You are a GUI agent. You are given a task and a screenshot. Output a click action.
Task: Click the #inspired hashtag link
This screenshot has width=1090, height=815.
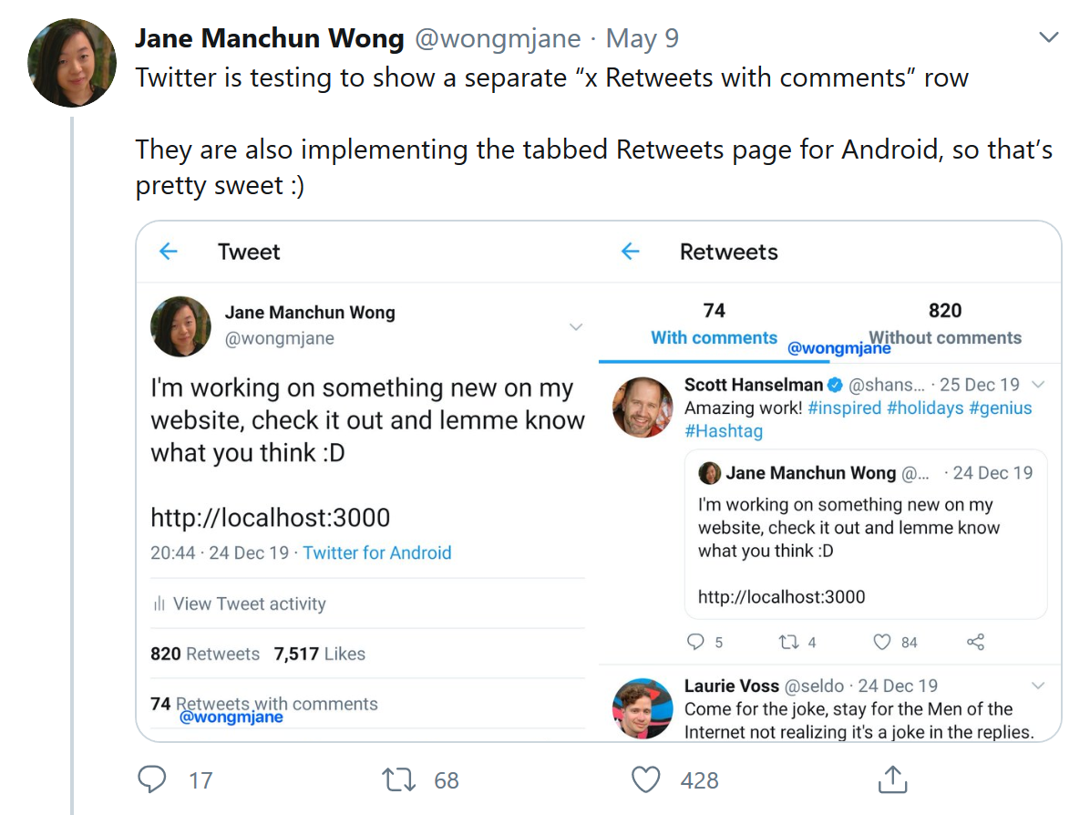point(843,407)
